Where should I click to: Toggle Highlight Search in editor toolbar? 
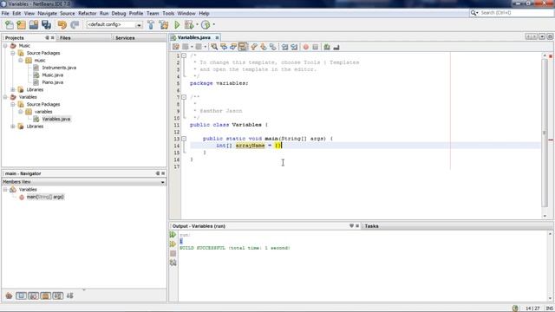coord(243,47)
